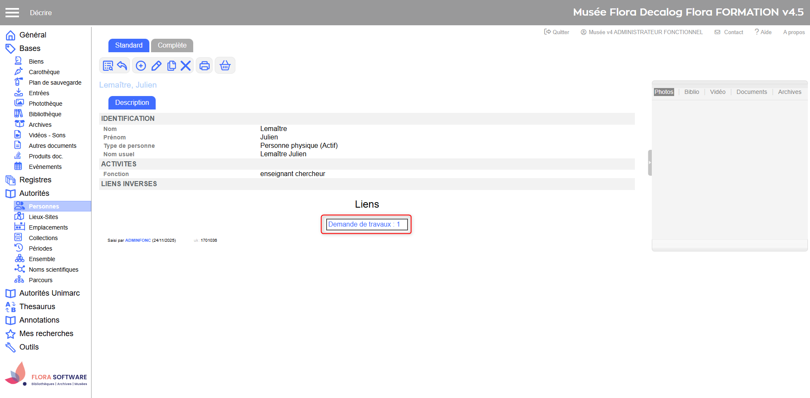Delete the record with X icon
Screen dimensions: 810x398
pyautogui.click(x=186, y=66)
